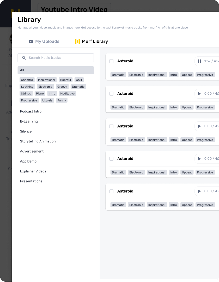Open the Podcast Intro category

pos(31,111)
